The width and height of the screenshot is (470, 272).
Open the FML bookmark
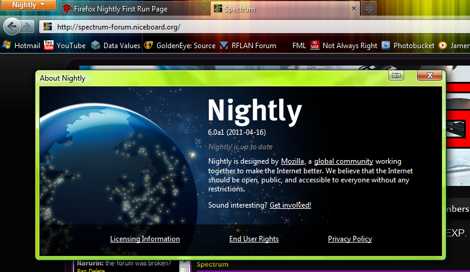click(x=293, y=46)
